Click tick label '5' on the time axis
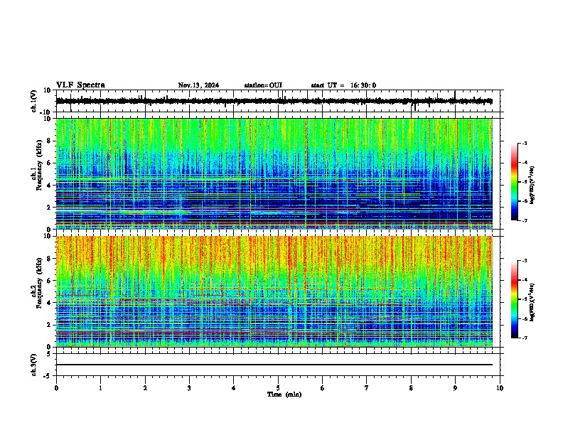 coord(278,388)
